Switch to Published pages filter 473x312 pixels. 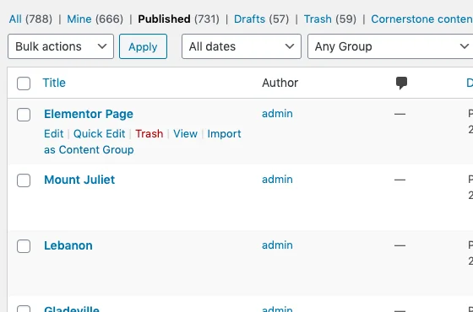[x=164, y=19]
